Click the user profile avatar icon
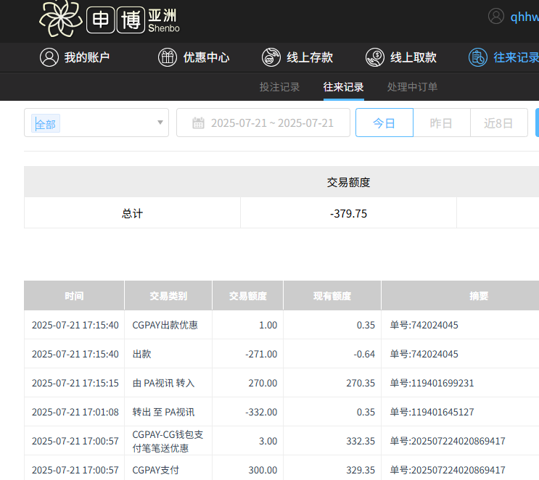The width and height of the screenshot is (539, 480). tap(496, 17)
